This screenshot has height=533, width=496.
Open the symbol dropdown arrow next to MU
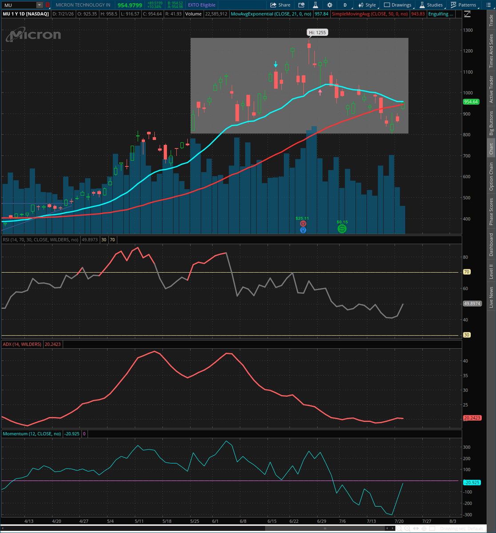coord(39,5)
